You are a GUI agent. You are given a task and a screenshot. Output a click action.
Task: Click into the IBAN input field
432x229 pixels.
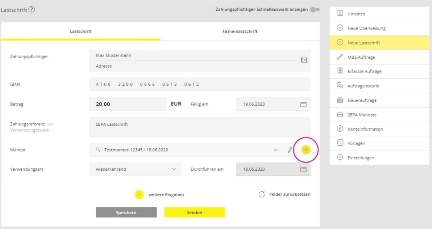[x=200, y=85]
